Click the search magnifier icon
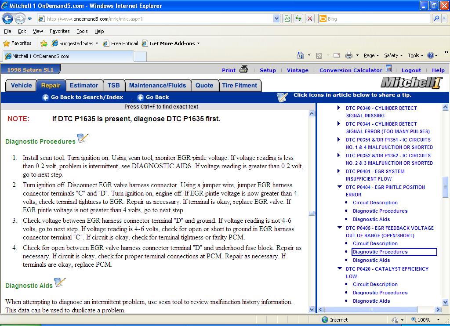This screenshot has height=326, width=450. click(x=436, y=18)
